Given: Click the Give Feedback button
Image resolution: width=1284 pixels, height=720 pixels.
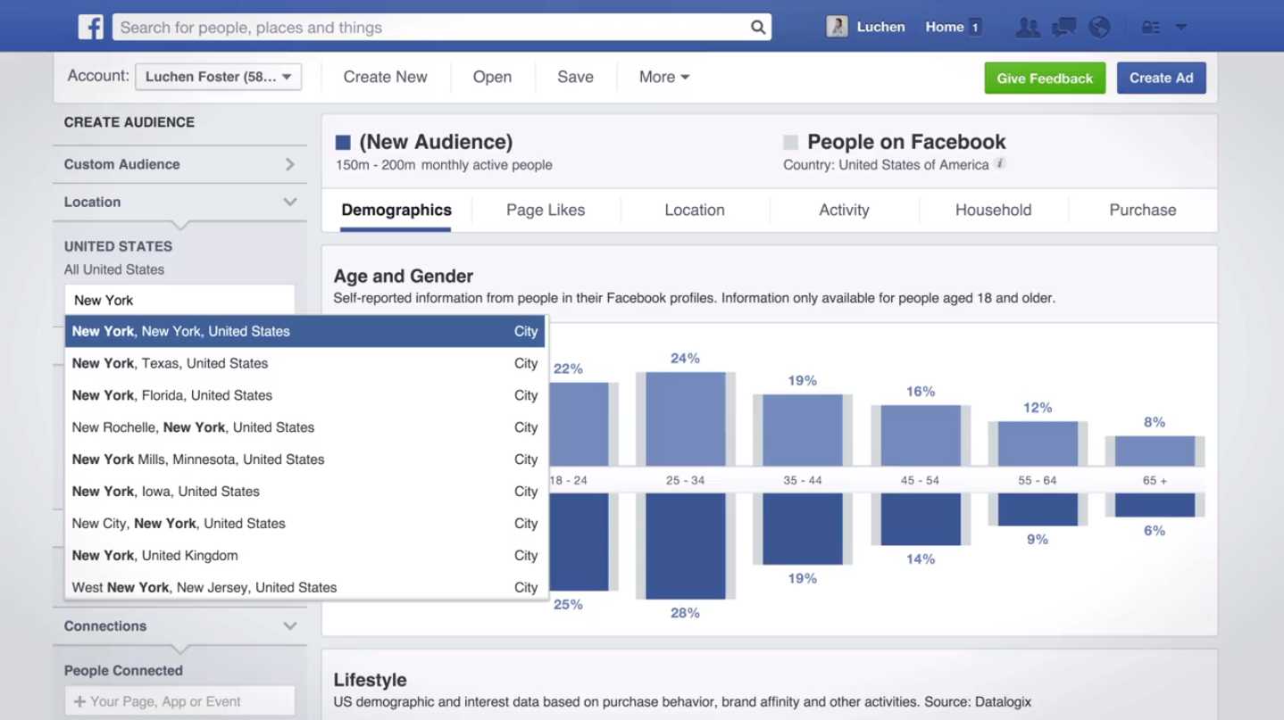Looking at the screenshot, I should click(1045, 79).
